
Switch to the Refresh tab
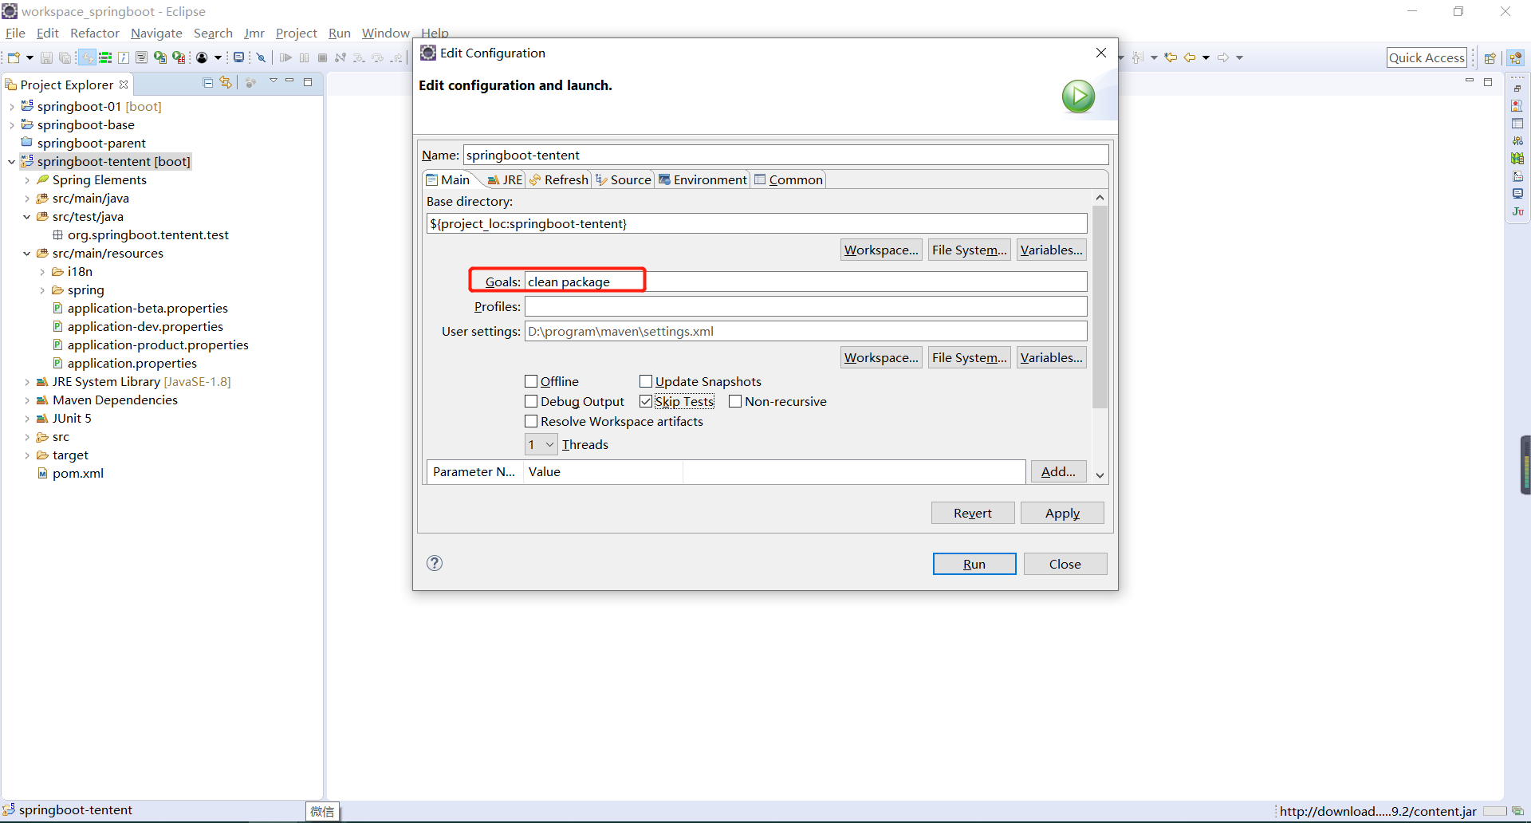pyautogui.click(x=559, y=179)
